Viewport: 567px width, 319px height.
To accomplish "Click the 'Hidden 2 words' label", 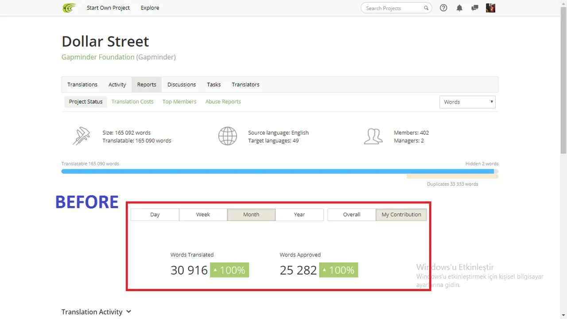I will click(482, 163).
